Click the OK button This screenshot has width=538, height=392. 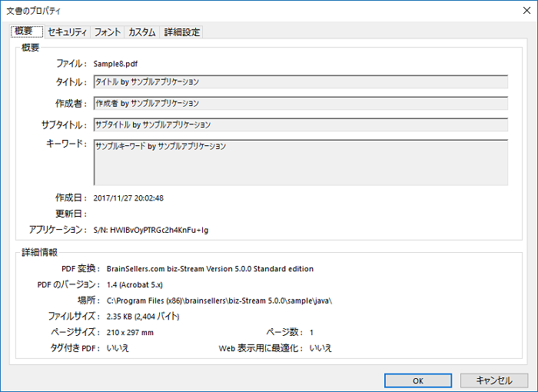tap(418, 380)
